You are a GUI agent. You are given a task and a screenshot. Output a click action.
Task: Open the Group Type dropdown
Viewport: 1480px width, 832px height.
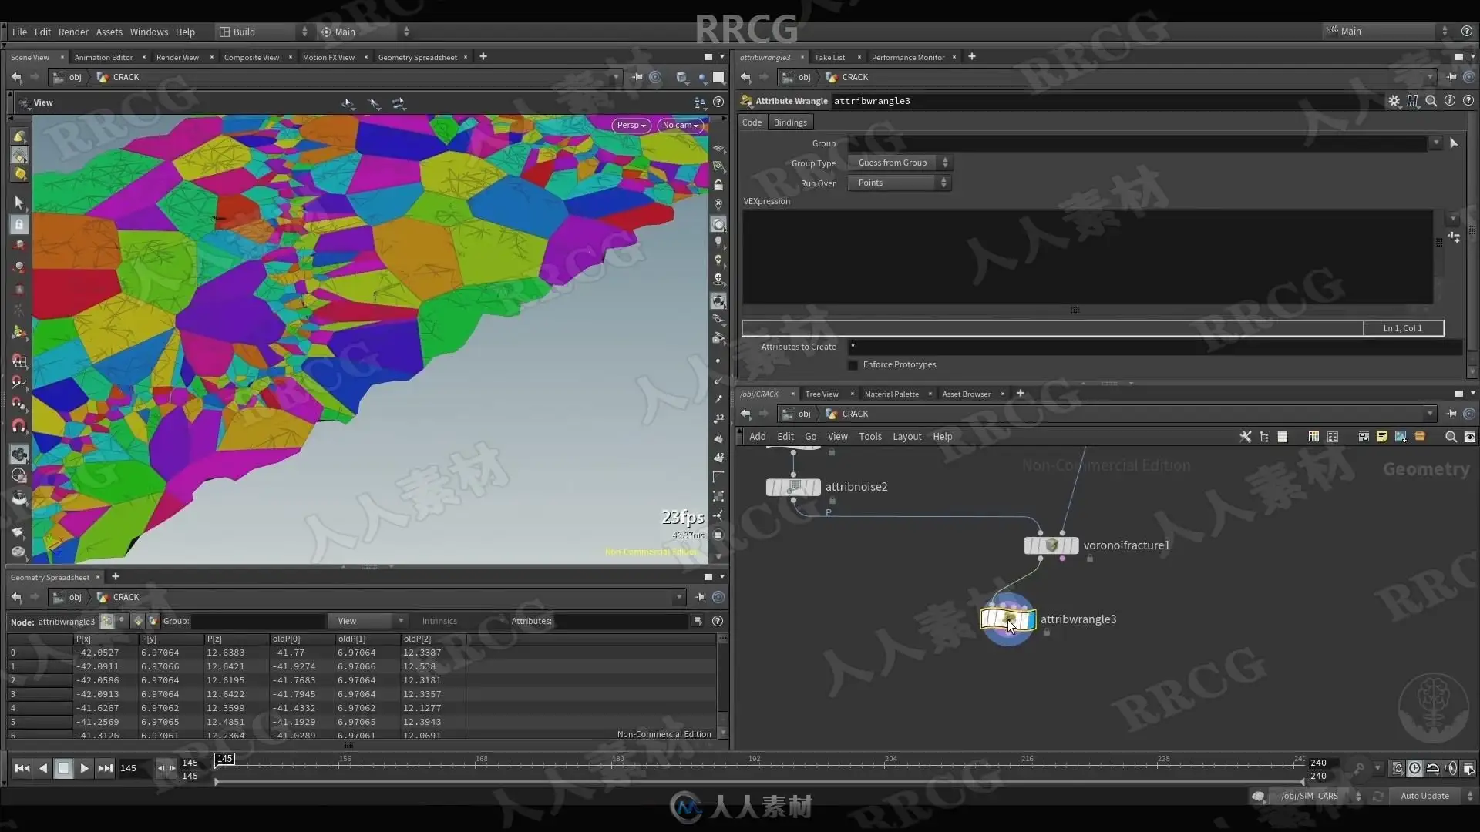(x=899, y=163)
